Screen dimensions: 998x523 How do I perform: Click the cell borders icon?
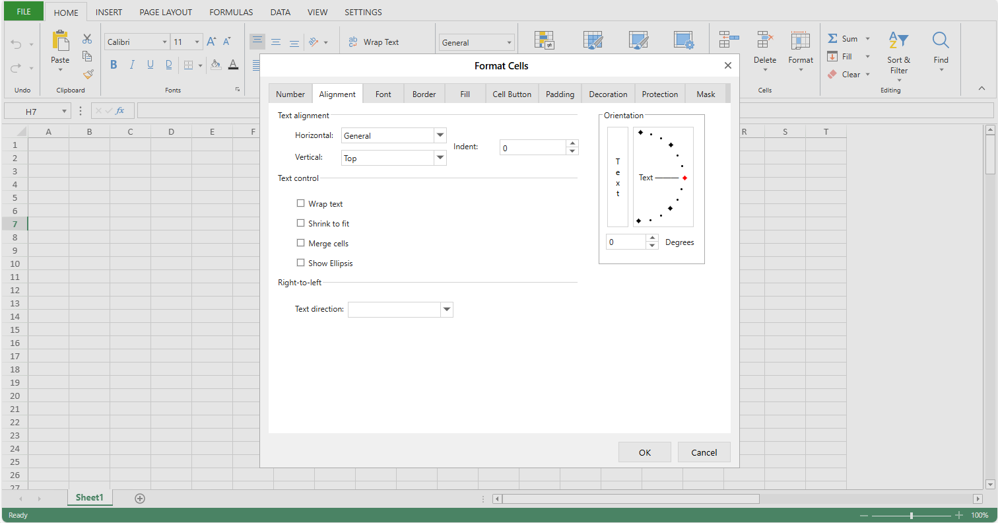188,65
